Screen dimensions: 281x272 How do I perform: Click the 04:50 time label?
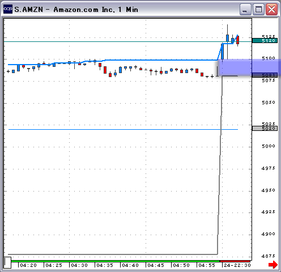(181, 265)
